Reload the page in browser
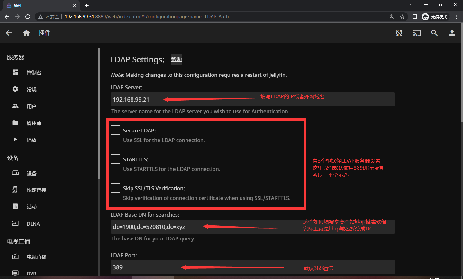The height and width of the screenshot is (279, 463). pyautogui.click(x=28, y=17)
